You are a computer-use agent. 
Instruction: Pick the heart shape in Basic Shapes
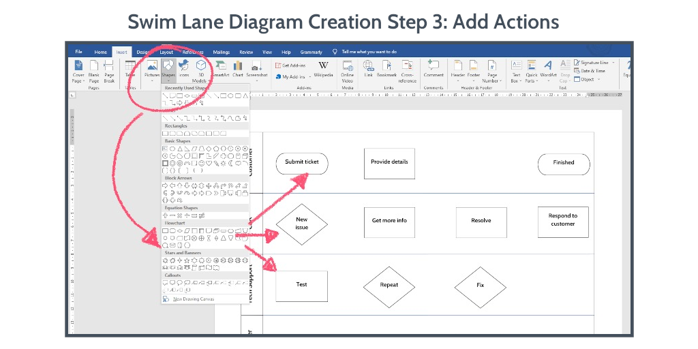(209, 163)
